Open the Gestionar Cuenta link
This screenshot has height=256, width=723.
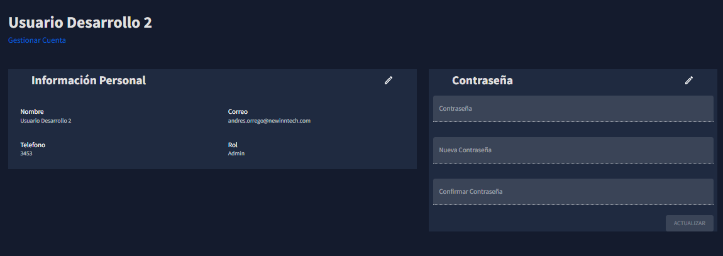coord(37,40)
